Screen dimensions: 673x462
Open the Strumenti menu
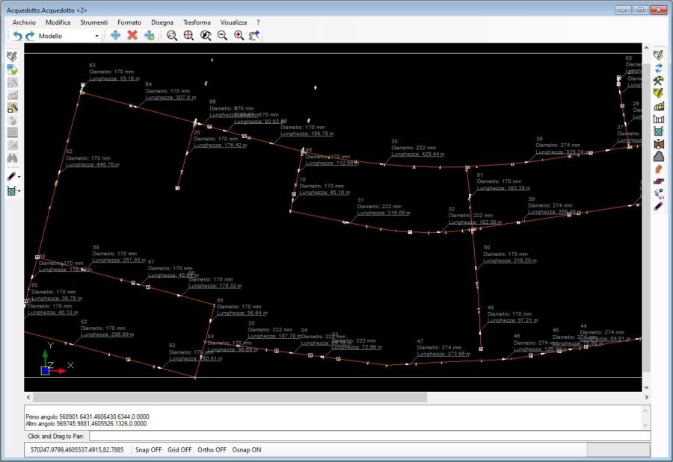pos(93,22)
